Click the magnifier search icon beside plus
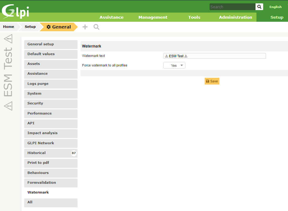The image size is (288, 211). coord(97,27)
